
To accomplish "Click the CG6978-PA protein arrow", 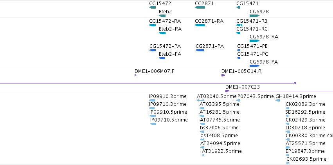I will tap(254, 66).
